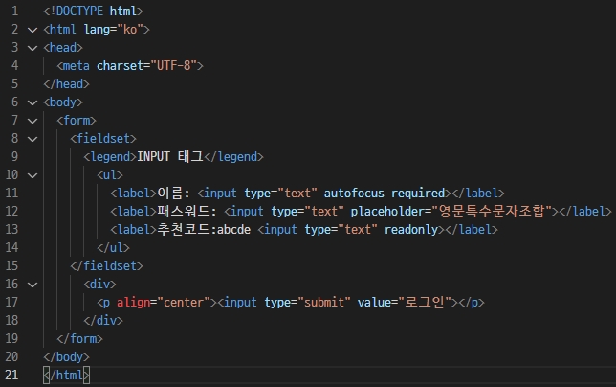Collapse the ul block chevron on line 10
616x387 pixels.
33,175
